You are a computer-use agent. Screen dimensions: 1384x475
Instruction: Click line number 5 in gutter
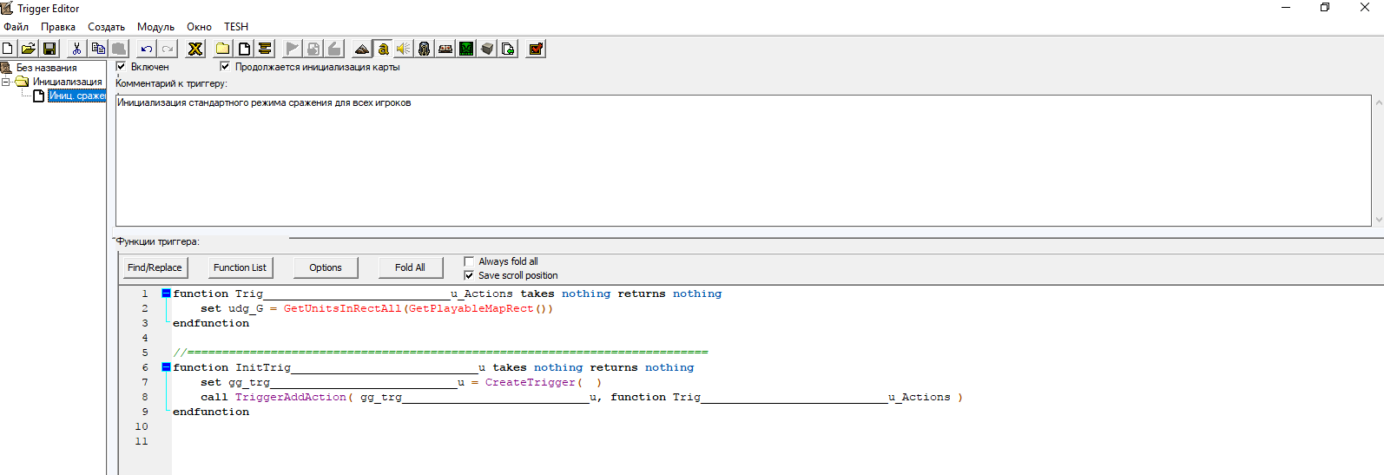(x=145, y=353)
